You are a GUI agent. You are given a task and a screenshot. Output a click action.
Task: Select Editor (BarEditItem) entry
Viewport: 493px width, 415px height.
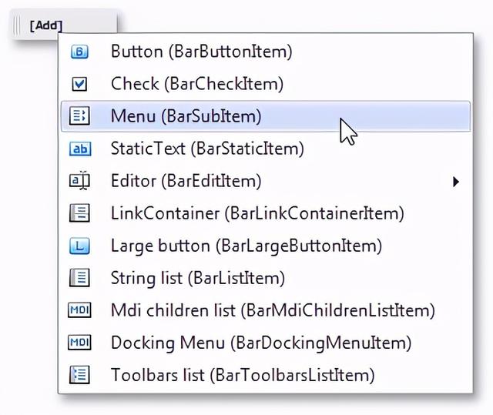click(266, 181)
